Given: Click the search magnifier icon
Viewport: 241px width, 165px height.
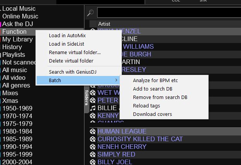Looking at the screenshot, I should point(91,13).
